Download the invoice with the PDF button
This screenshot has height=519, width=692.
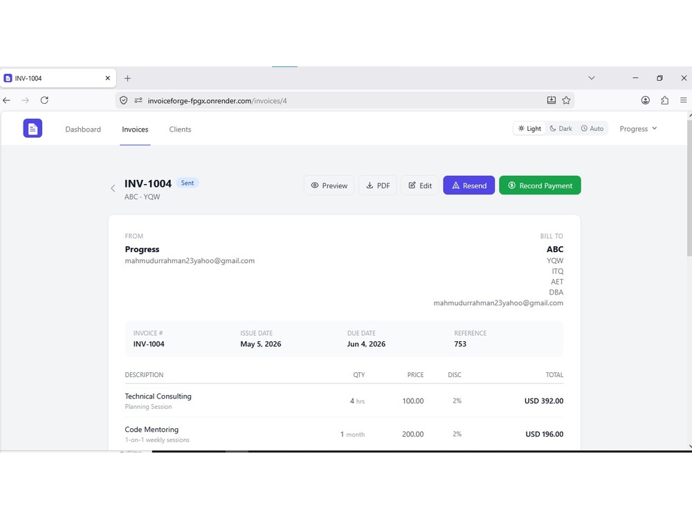(378, 185)
